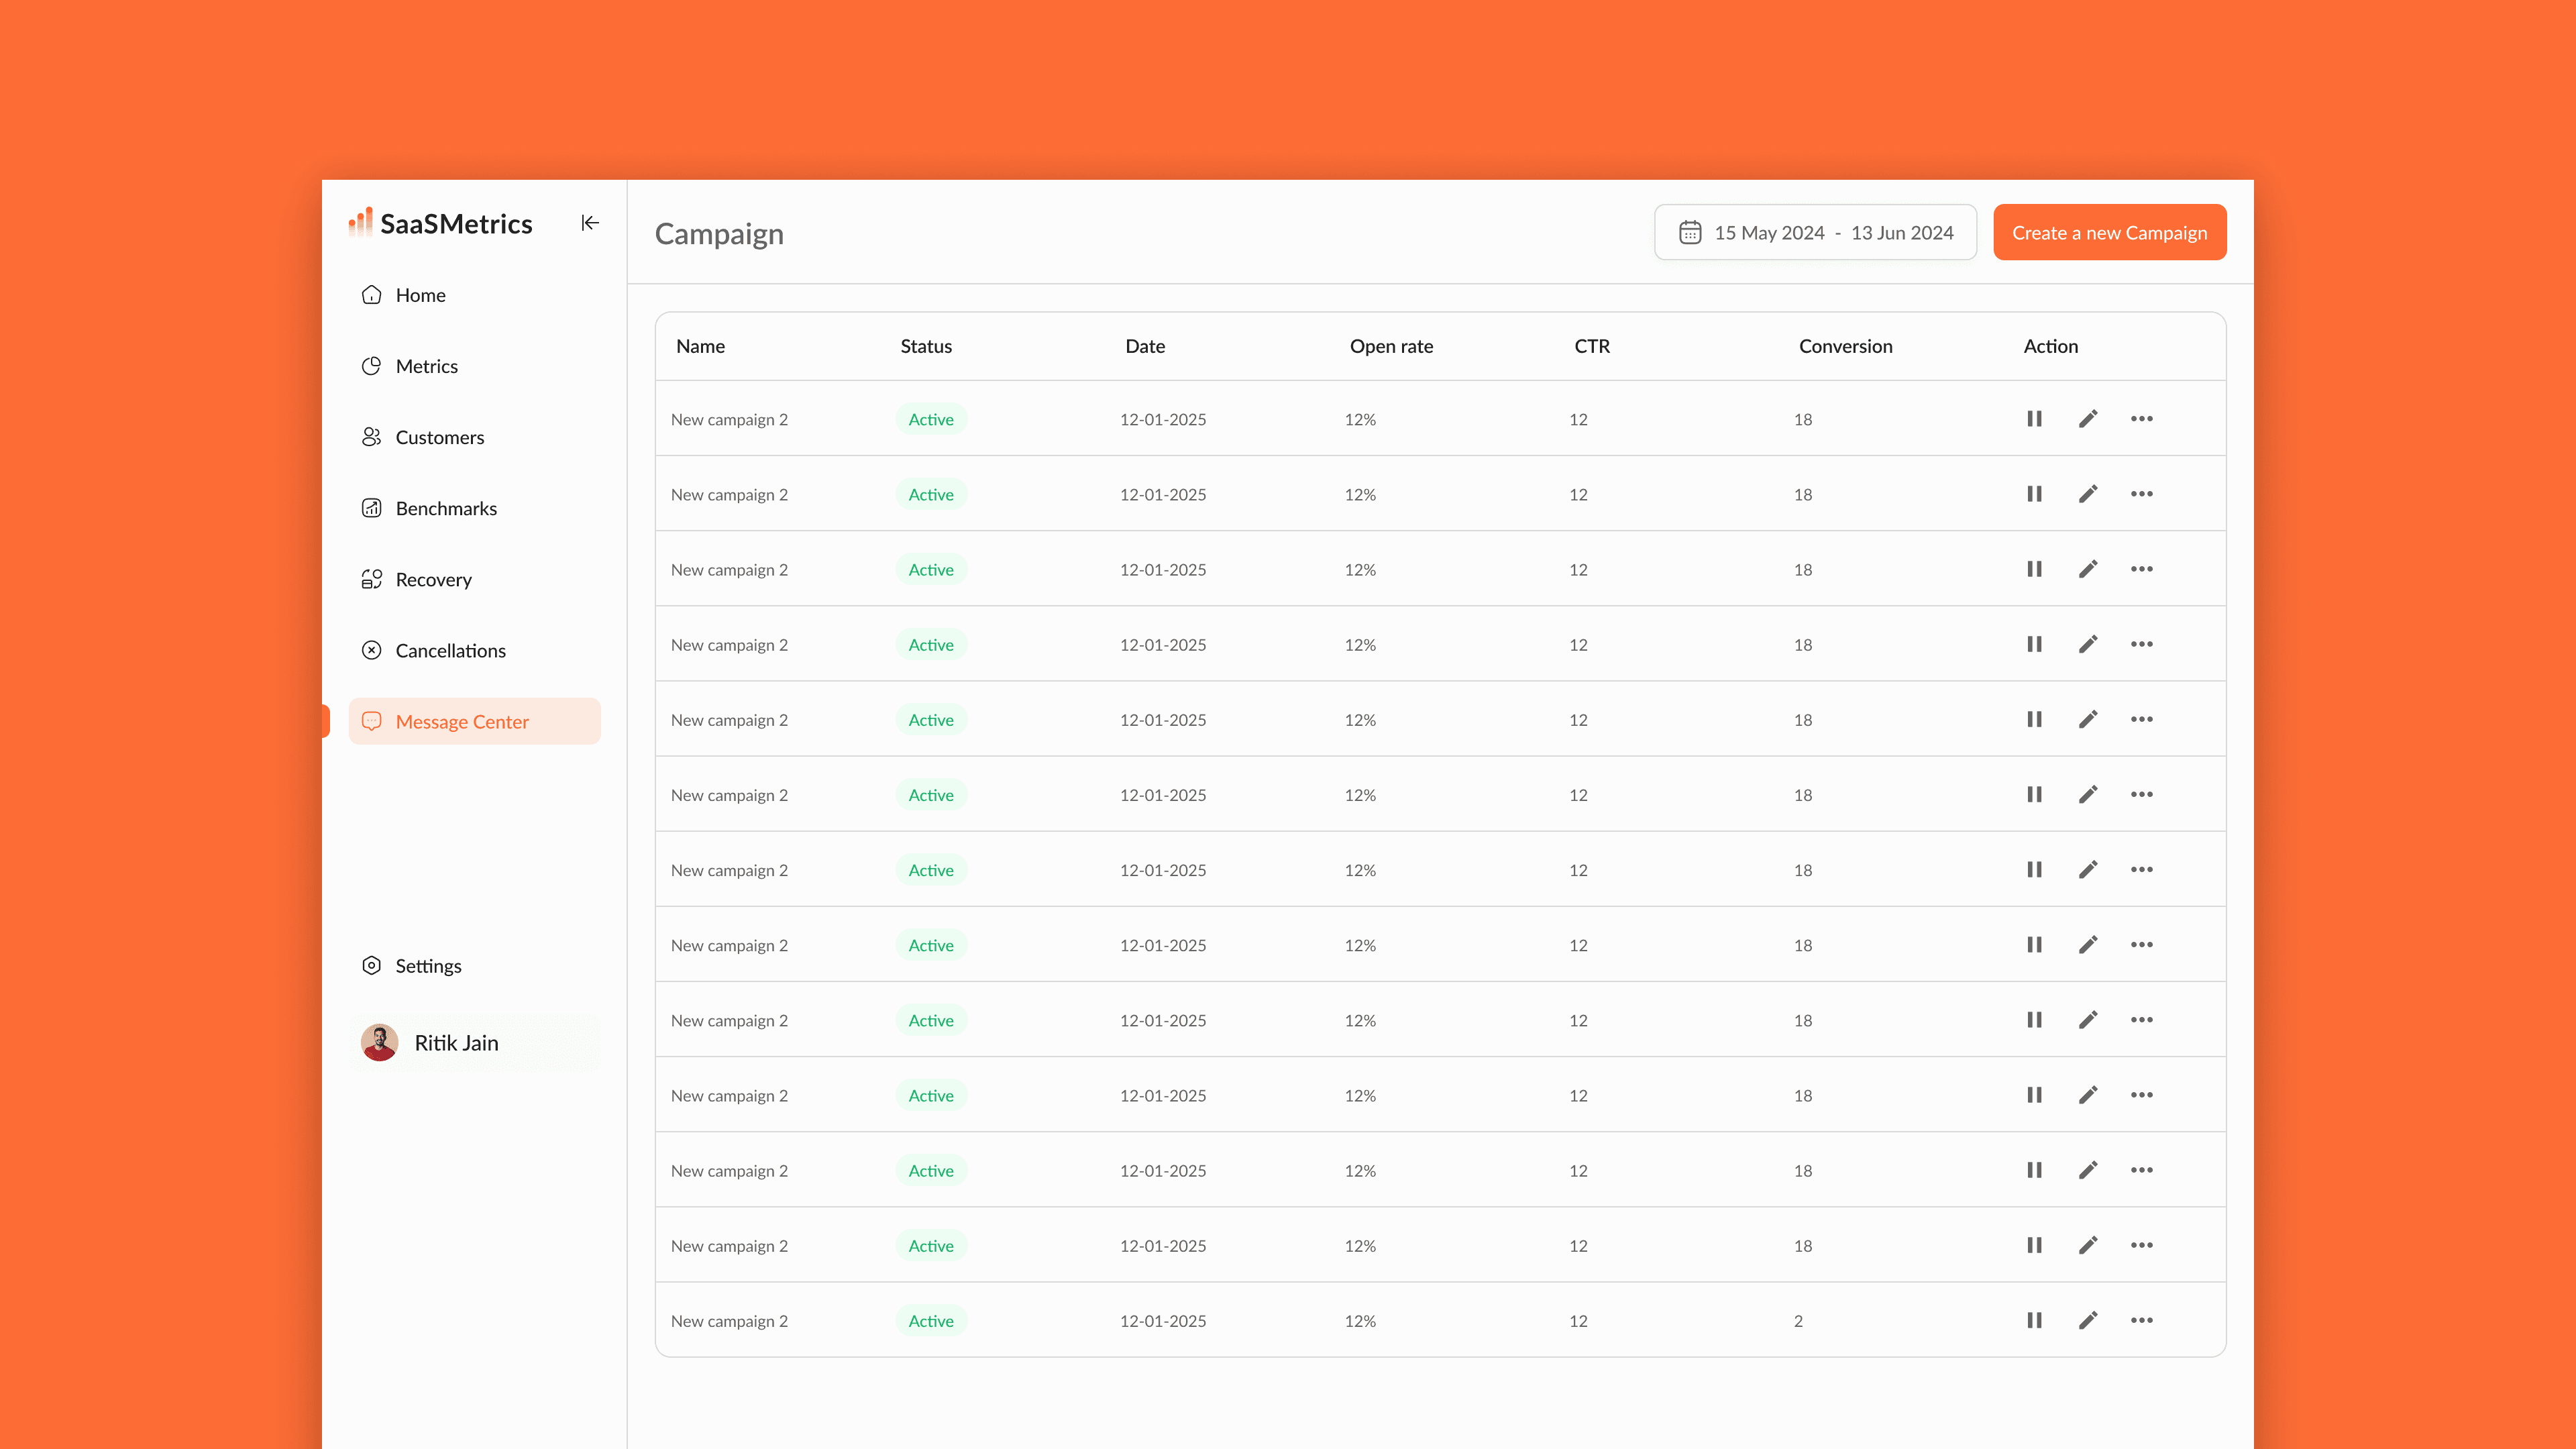Open the date range picker showing 15 May 2024
This screenshot has height=1449, width=2576.
pyautogui.click(x=1815, y=233)
